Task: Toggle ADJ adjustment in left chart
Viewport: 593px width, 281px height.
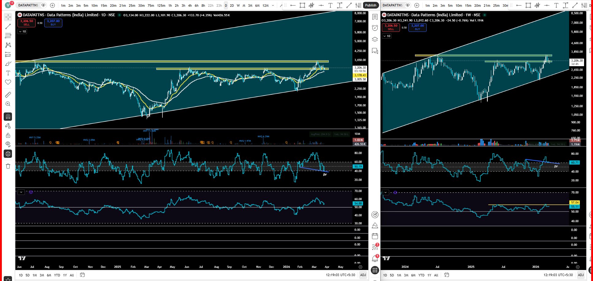Action: pyautogui.click(x=363, y=275)
